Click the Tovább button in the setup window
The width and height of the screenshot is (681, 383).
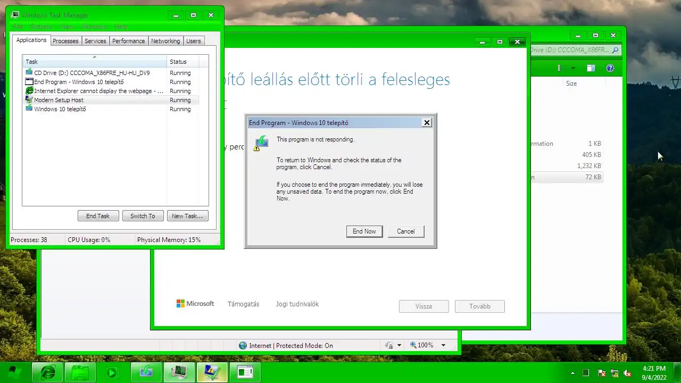pyautogui.click(x=480, y=306)
